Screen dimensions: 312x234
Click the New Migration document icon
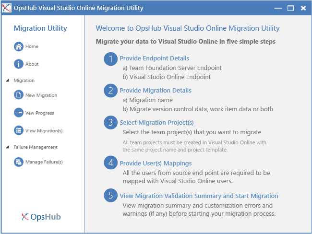click(x=19, y=95)
